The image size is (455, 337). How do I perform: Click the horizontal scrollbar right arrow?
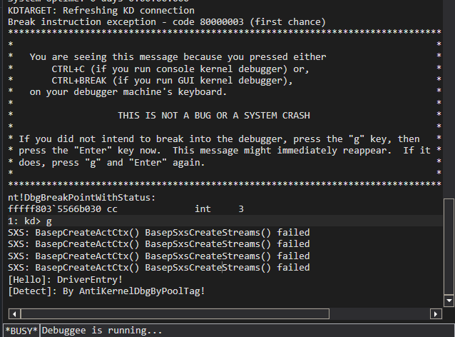pos(436,313)
